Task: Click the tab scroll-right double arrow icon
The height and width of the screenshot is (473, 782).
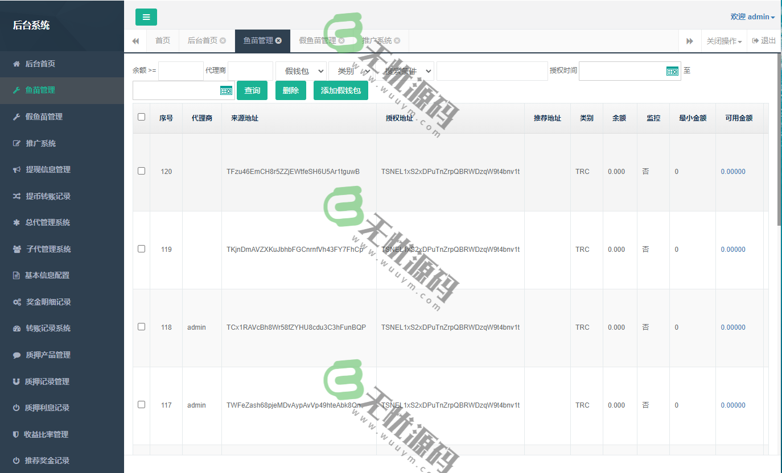Action: click(x=690, y=41)
